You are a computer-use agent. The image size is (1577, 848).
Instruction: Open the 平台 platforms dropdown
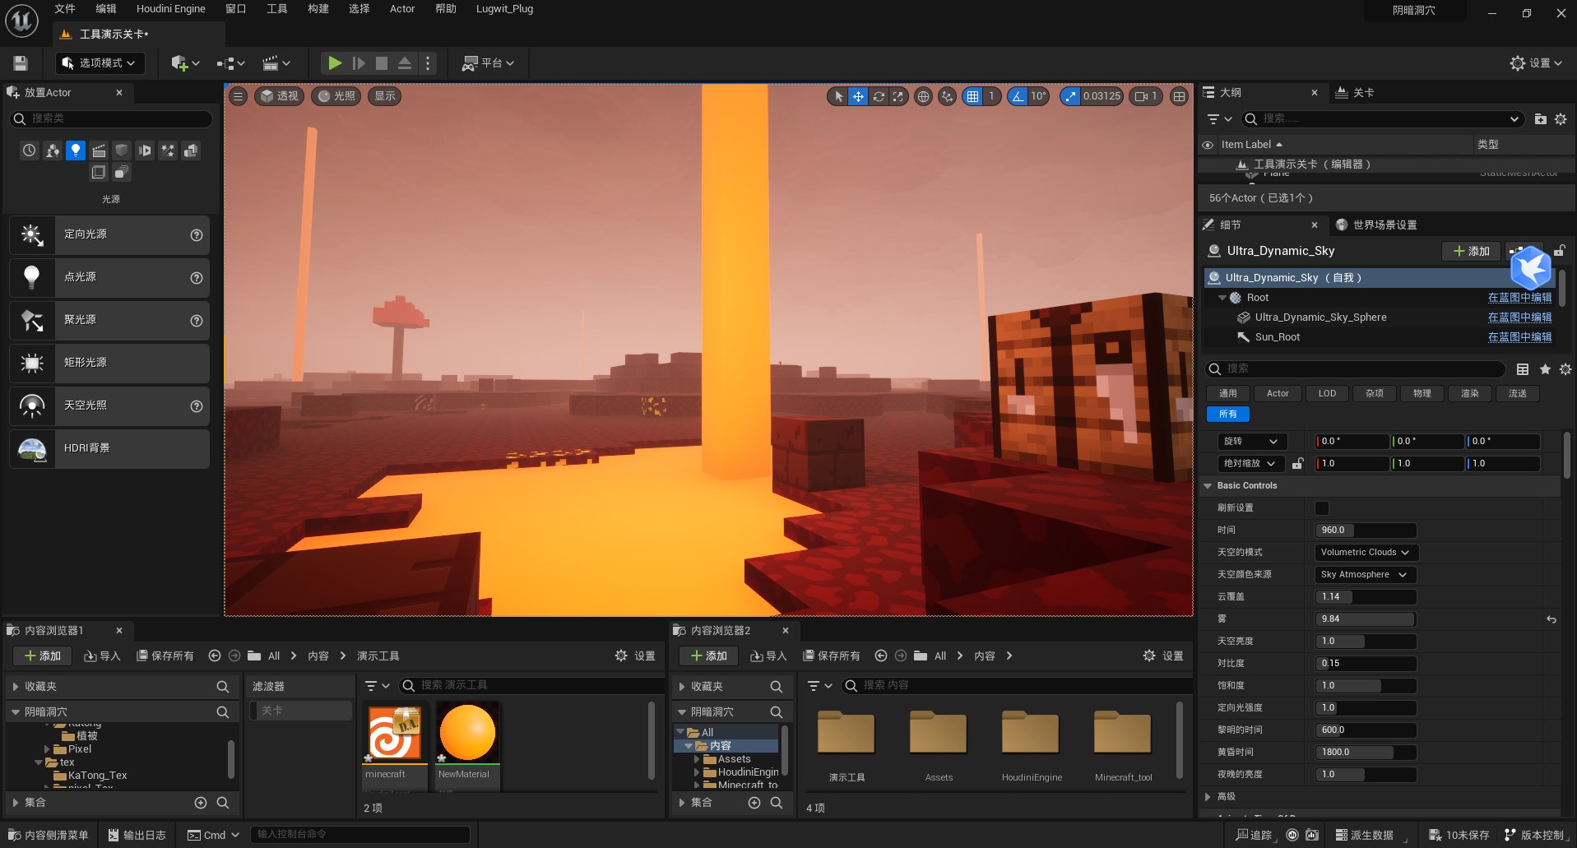[x=489, y=63]
